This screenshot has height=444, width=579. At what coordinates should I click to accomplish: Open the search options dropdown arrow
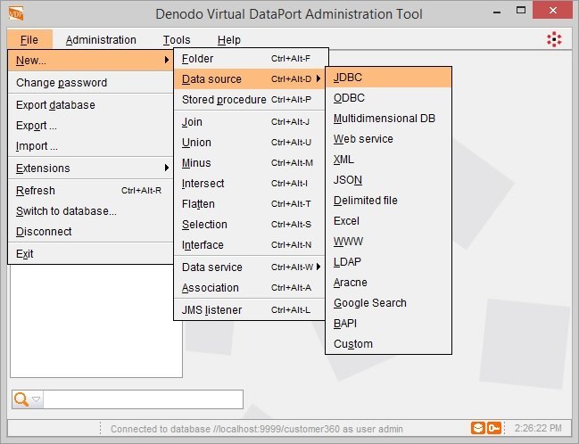pyautogui.click(x=37, y=399)
